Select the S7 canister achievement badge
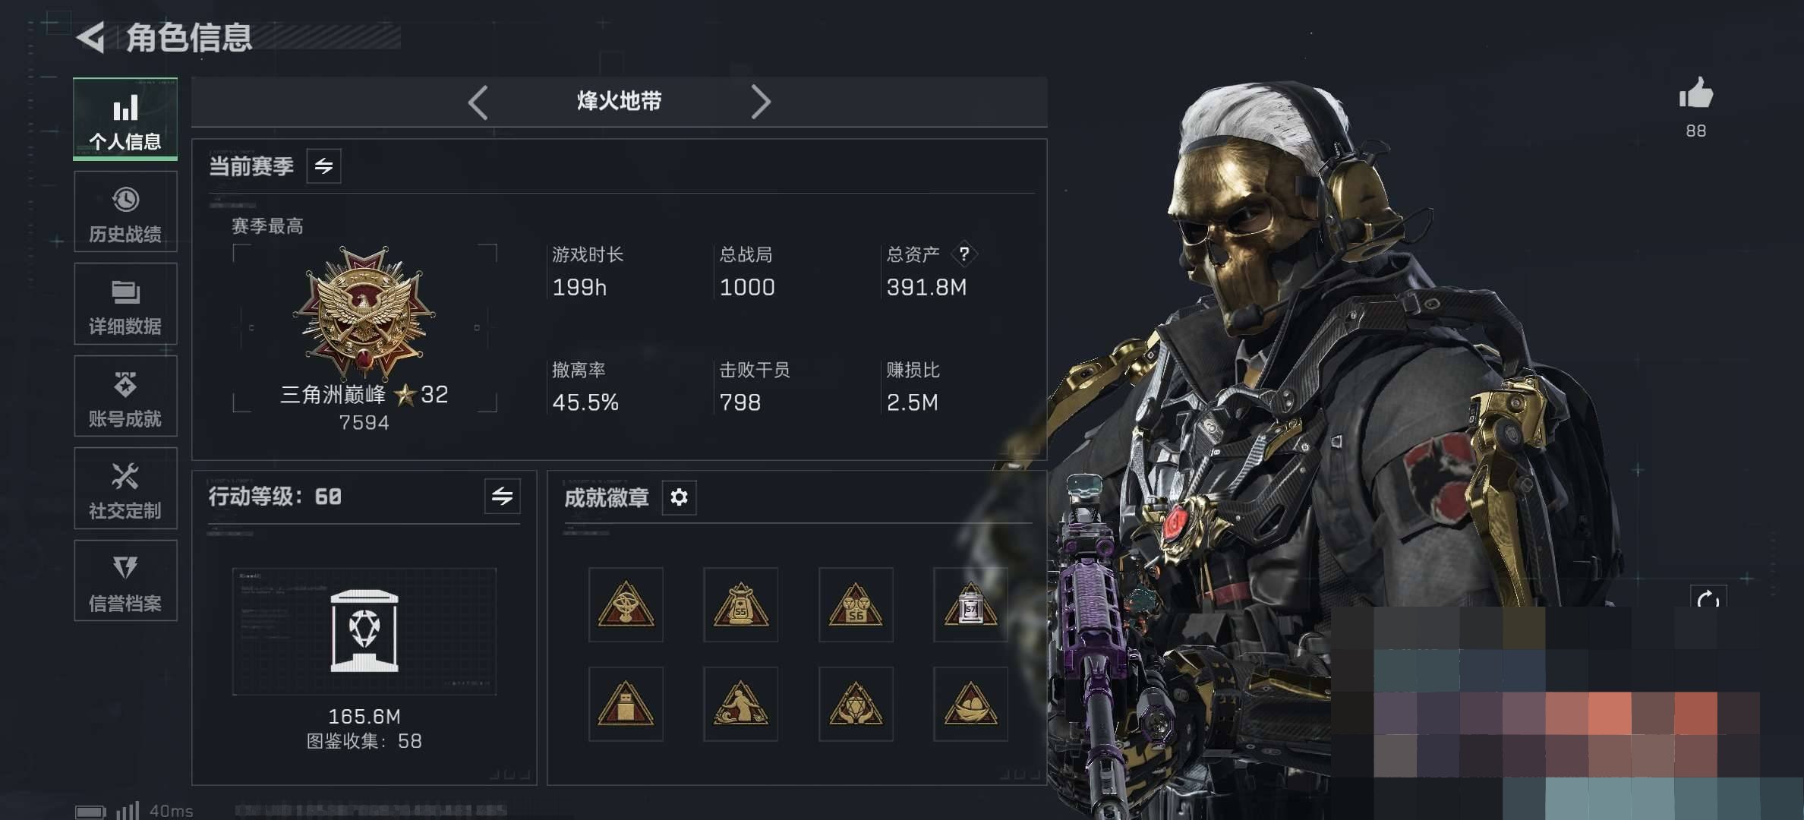This screenshot has height=820, width=1804. click(970, 604)
